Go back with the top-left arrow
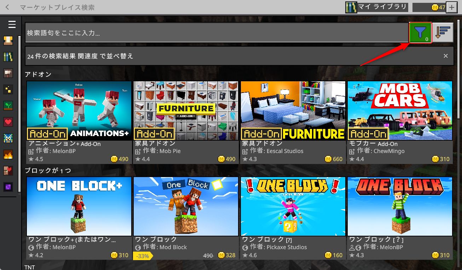Screen dimensions: 462x270 coord(7,7)
